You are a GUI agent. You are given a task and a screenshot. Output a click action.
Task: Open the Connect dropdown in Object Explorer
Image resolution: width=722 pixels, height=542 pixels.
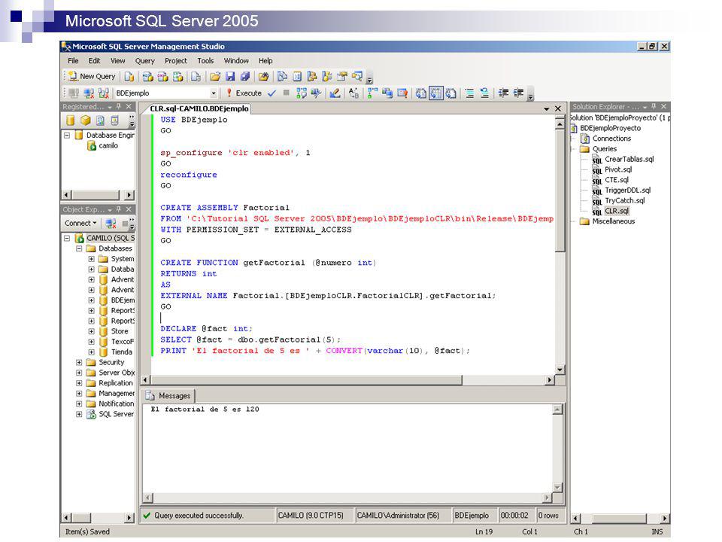[81, 223]
